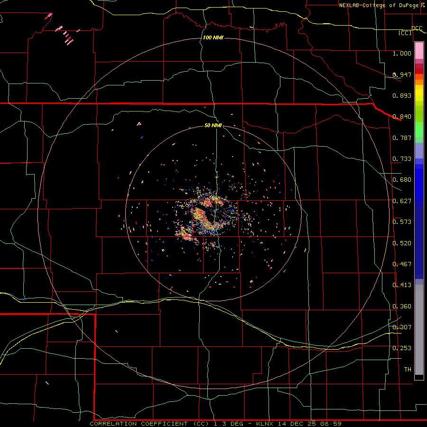The width and height of the screenshot is (427, 427).
Task: Click the 0.893 legend value
Action: click(x=402, y=95)
